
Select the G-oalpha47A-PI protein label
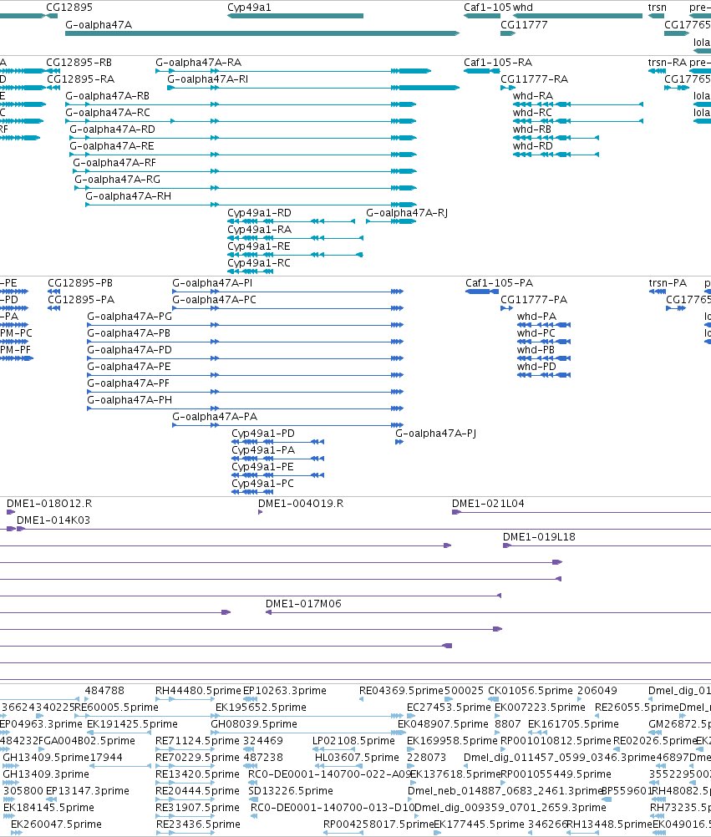212,283
